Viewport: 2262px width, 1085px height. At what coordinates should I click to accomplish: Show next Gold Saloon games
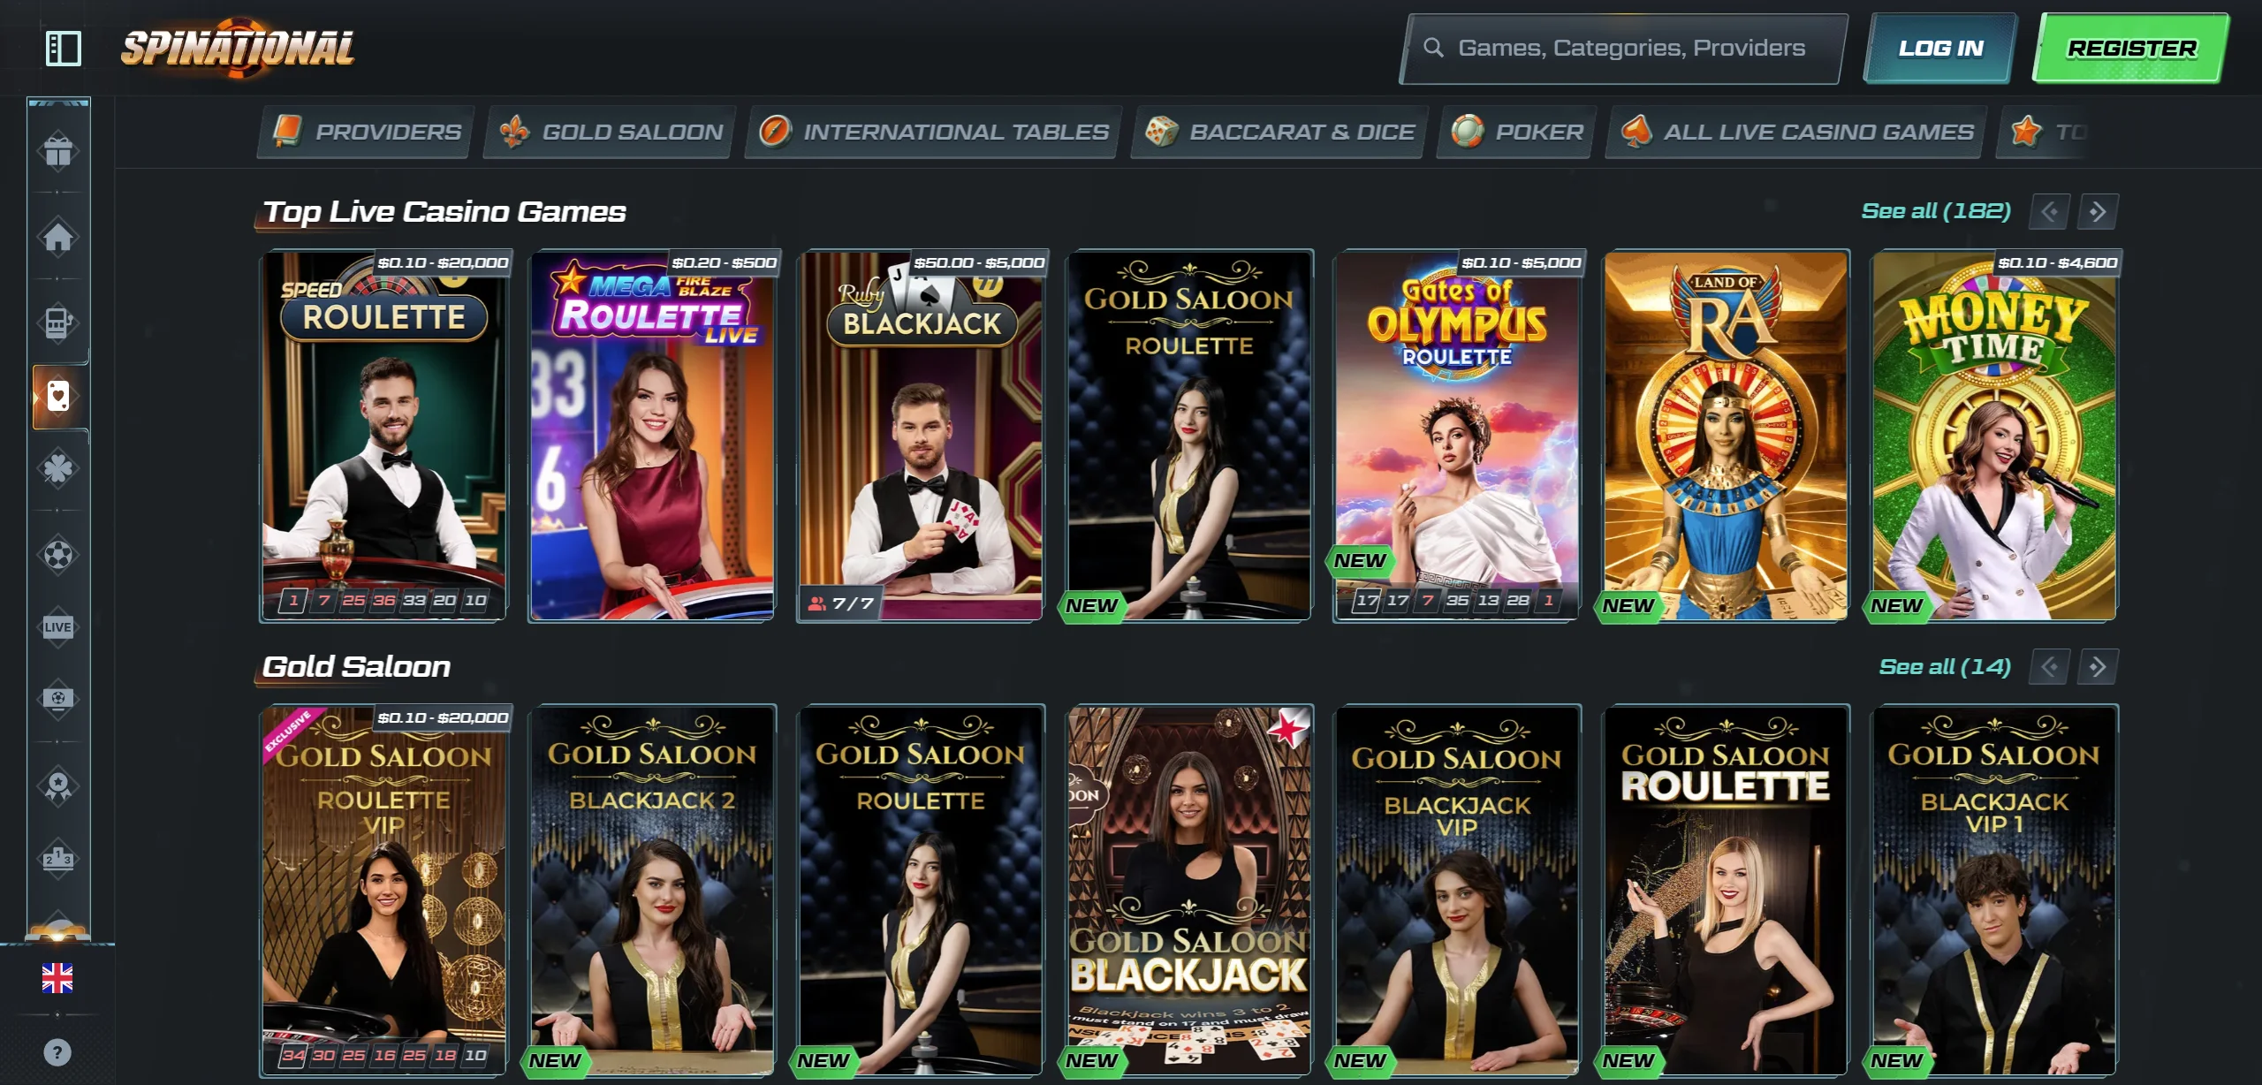2098,666
